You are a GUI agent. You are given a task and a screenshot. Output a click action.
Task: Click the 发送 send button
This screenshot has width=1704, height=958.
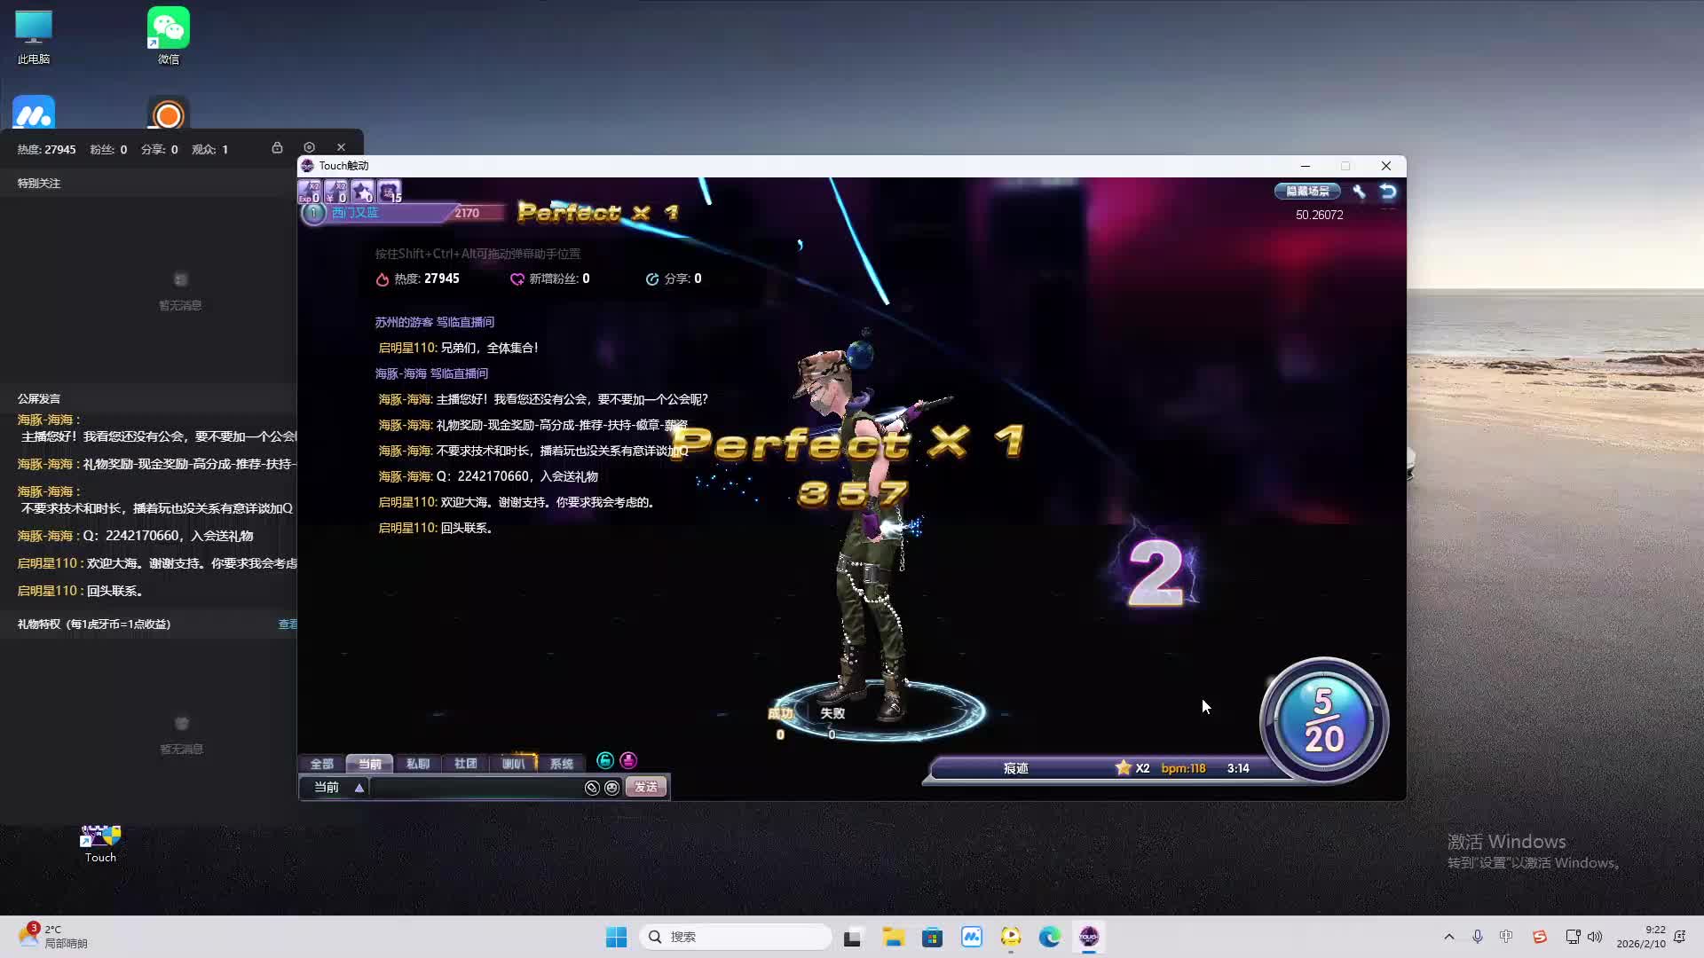tap(644, 787)
